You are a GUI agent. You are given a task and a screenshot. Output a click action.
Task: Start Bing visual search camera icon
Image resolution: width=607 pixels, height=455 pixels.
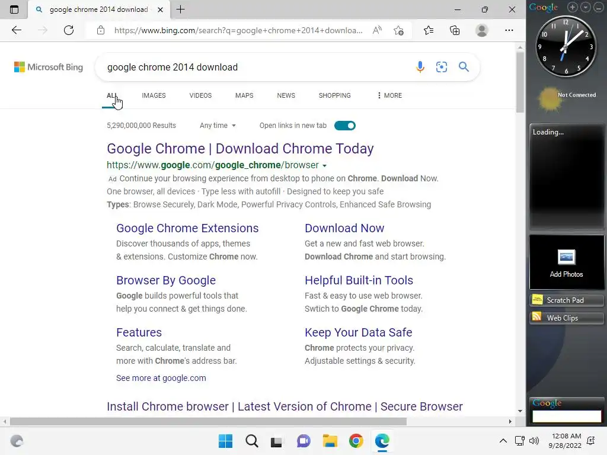pyautogui.click(x=442, y=67)
